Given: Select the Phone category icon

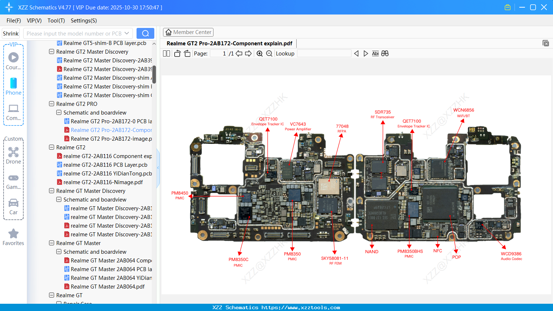Looking at the screenshot, I should 13,86.
